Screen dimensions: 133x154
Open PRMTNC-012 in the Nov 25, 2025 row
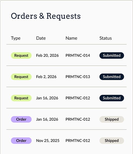pyautogui.click(x=78, y=141)
